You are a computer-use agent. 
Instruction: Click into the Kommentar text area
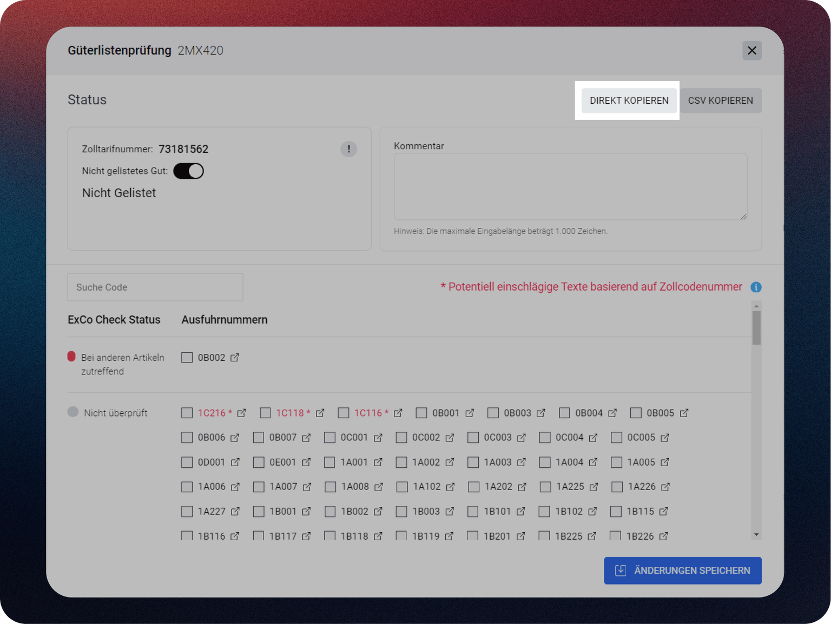(x=570, y=186)
